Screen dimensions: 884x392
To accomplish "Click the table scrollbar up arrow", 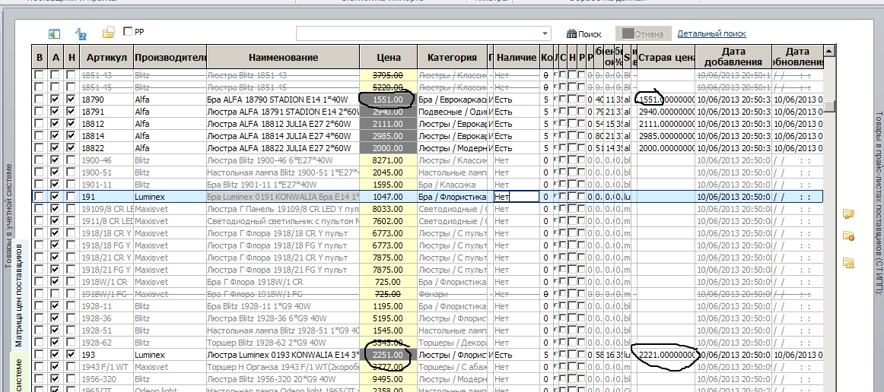I will pos(828,51).
